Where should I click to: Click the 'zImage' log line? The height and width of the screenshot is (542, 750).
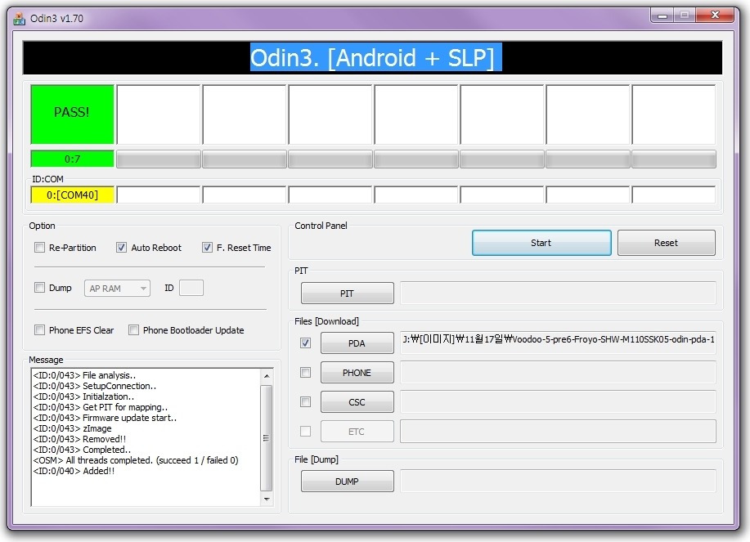(x=72, y=428)
